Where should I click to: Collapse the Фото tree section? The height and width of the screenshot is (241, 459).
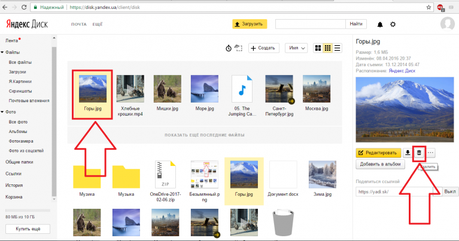2,112
